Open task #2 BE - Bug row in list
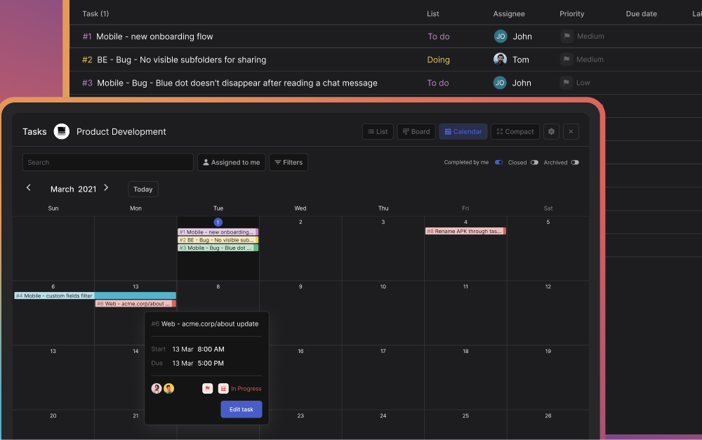The image size is (702, 440). (x=385, y=60)
